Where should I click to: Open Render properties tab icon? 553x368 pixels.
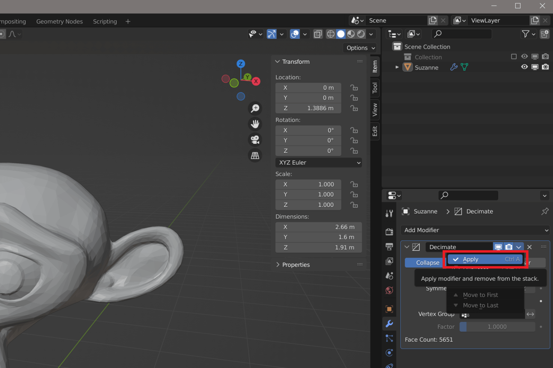point(389,232)
